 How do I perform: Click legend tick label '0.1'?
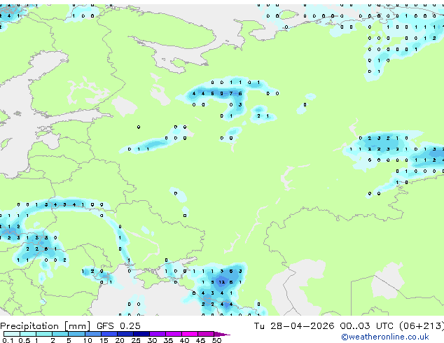(x=8, y=340)
